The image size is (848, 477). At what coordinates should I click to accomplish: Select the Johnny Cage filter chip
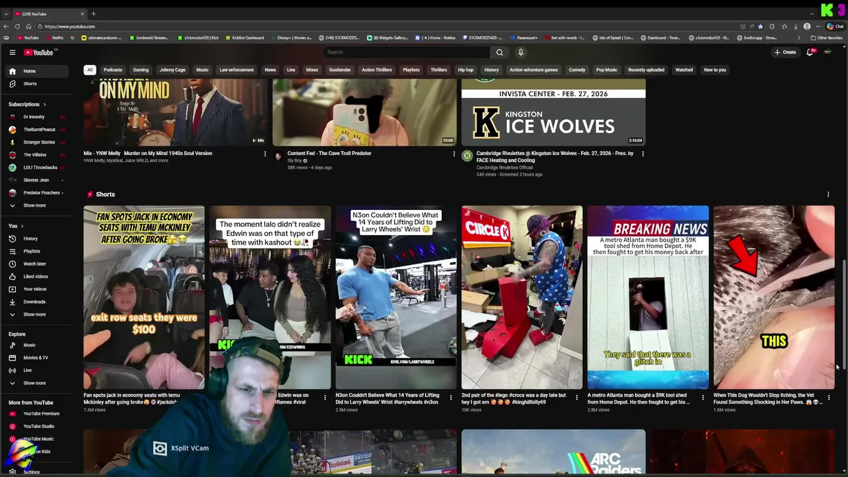tap(172, 70)
